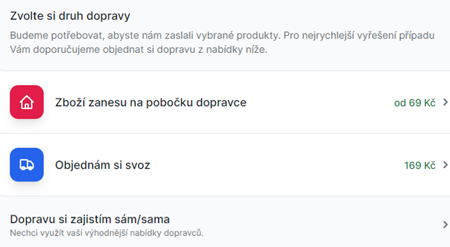The width and height of the screenshot is (450, 247).
Task: Expand the chevron beside "od 69 Kč"
Action: [445, 102]
